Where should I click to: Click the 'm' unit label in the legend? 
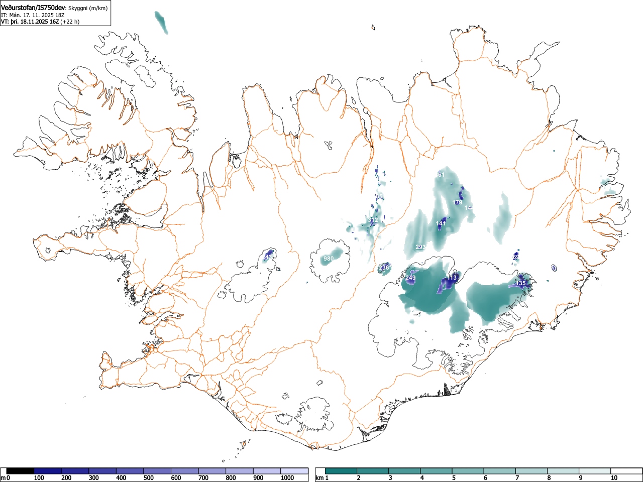coord(4,478)
